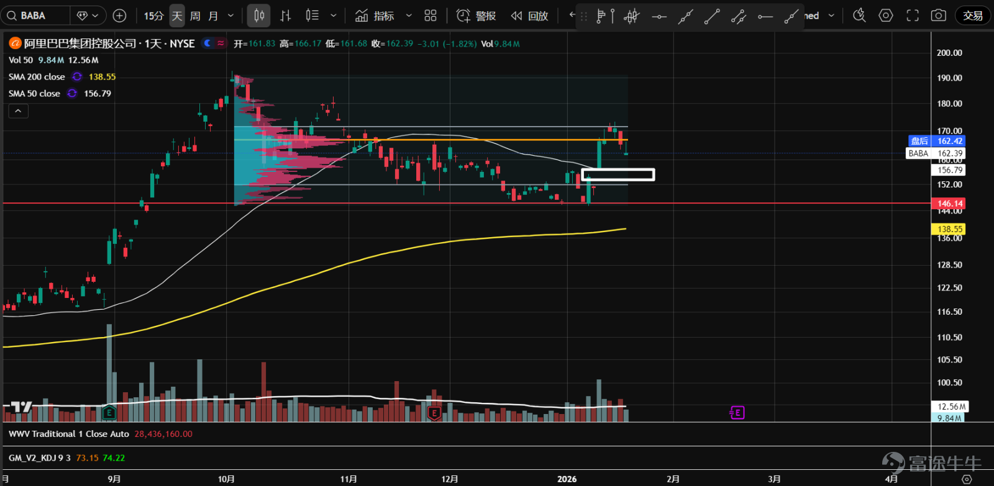Click the BABA symbol search field
This screenshot has height=486, width=994.
click(35, 16)
